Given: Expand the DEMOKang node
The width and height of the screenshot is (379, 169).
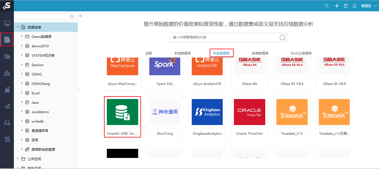Looking at the screenshot, I should click(x=22, y=83).
